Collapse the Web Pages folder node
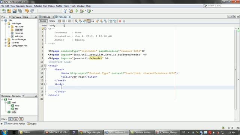 point(6,24)
